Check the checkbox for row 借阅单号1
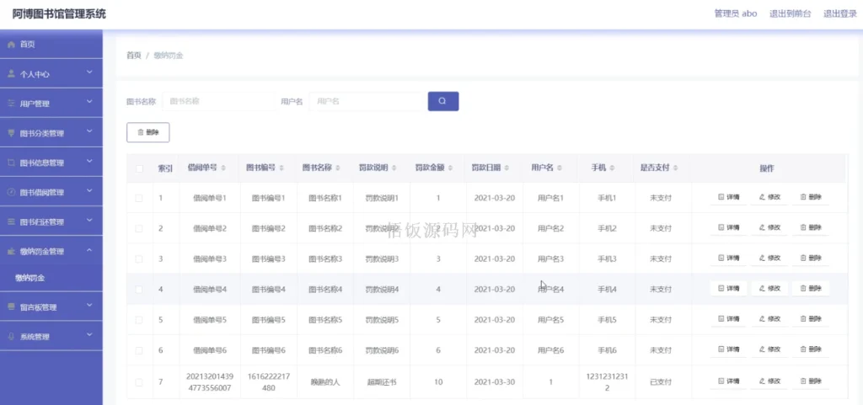Image resolution: width=863 pixels, height=405 pixels. (139, 198)
